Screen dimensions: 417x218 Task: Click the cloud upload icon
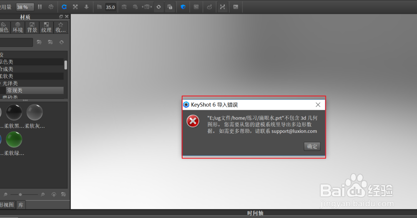(54, 195)
